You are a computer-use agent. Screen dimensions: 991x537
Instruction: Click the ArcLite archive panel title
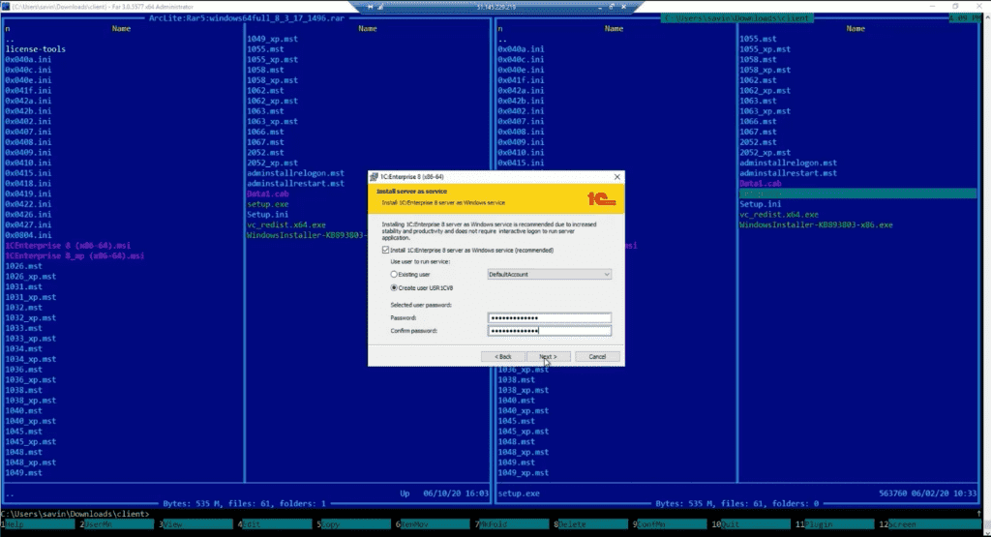pos(247,18)
